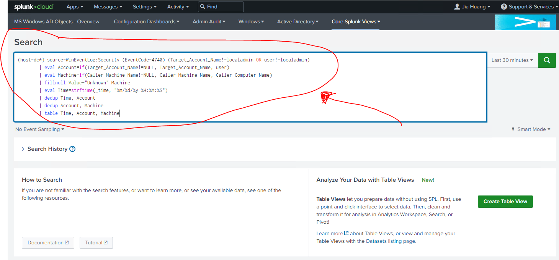This screenshot has width=559, height=260.
Task: Open the Settings menu
Action: coord(145,7)
